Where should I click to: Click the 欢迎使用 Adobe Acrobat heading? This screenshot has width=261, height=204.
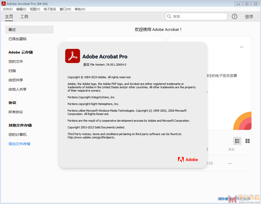158,30
